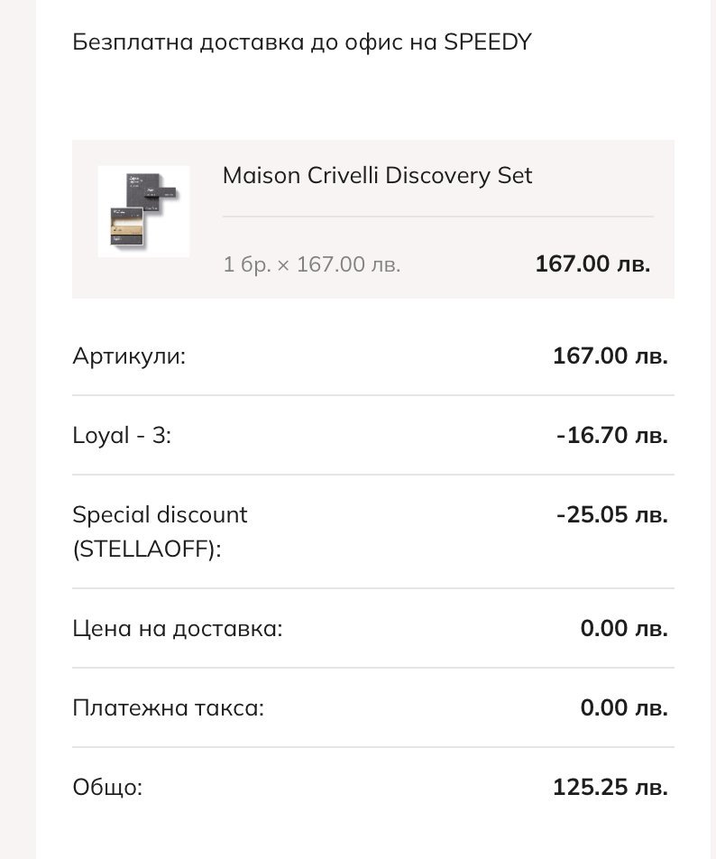Click the Артикули amount 167.00 лв.

pos(610,356)
